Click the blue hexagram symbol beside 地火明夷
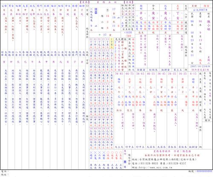This screenshot has height=177, width=213. click(x=96, y=11)
